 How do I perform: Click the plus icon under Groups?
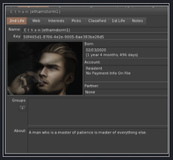point(22,108)
